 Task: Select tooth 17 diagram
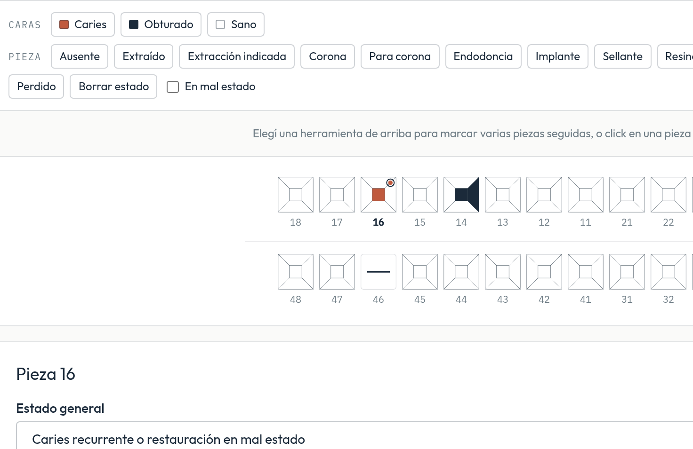(x=337, y=195)
